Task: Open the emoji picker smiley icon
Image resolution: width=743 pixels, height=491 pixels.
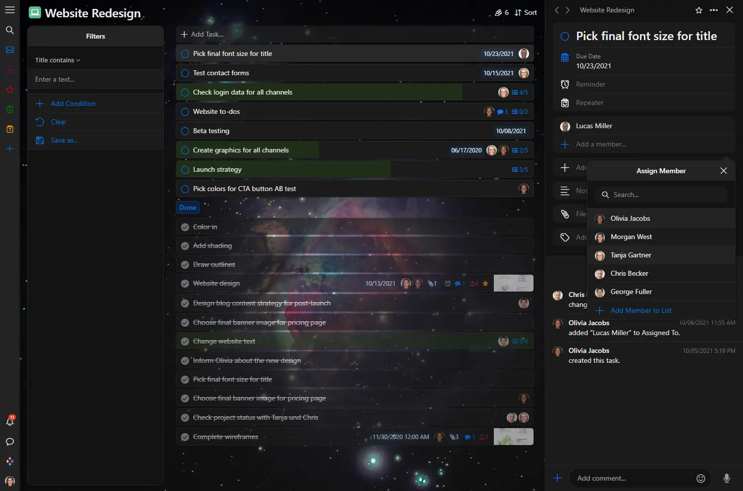Action: (700, 478)
